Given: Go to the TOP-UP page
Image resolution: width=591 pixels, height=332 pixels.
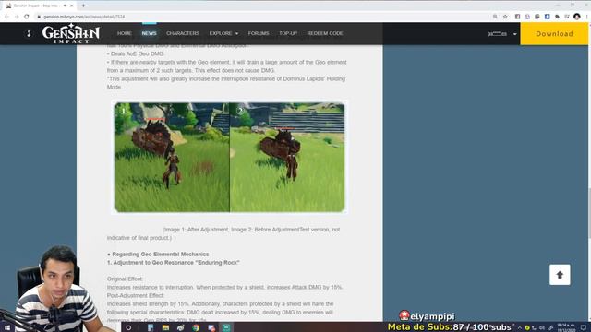Looking at the screenshot, I should pyautogui.click(x=288, y=33).
